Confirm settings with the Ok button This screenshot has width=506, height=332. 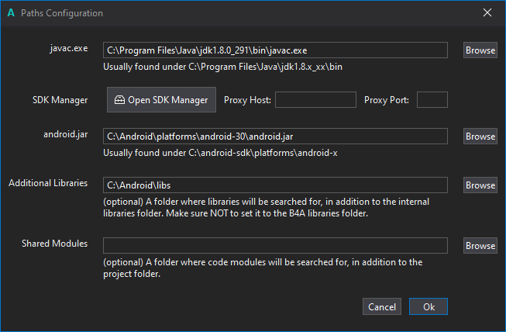pyautogui.click(x=429, y=306)
